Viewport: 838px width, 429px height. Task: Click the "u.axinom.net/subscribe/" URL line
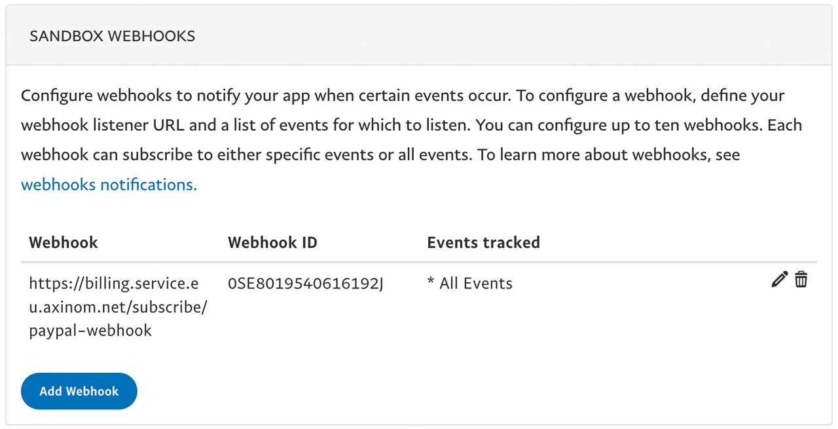point(118,307)
